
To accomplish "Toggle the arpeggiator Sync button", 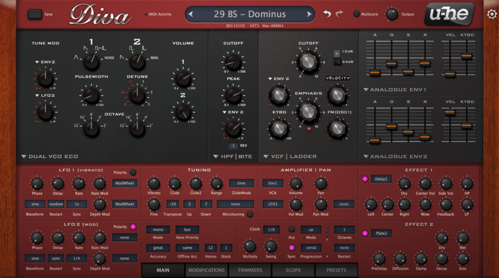I will pos(291,248).
